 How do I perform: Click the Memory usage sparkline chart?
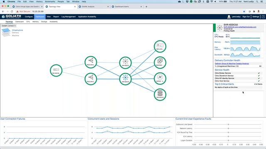[x=245, y=42]
